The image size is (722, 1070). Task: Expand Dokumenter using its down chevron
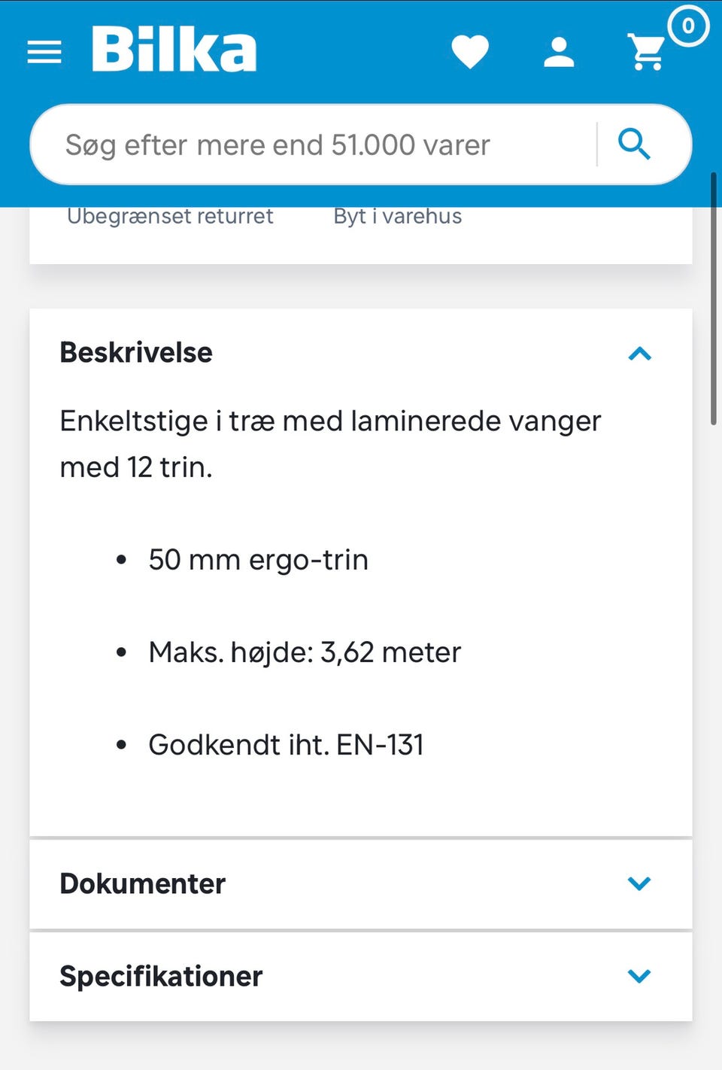point(639,883)
